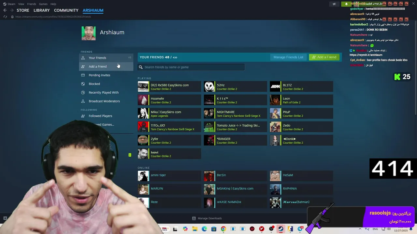Open the Help menu
This screenshot has width=417, height=234.
point(53,4)
